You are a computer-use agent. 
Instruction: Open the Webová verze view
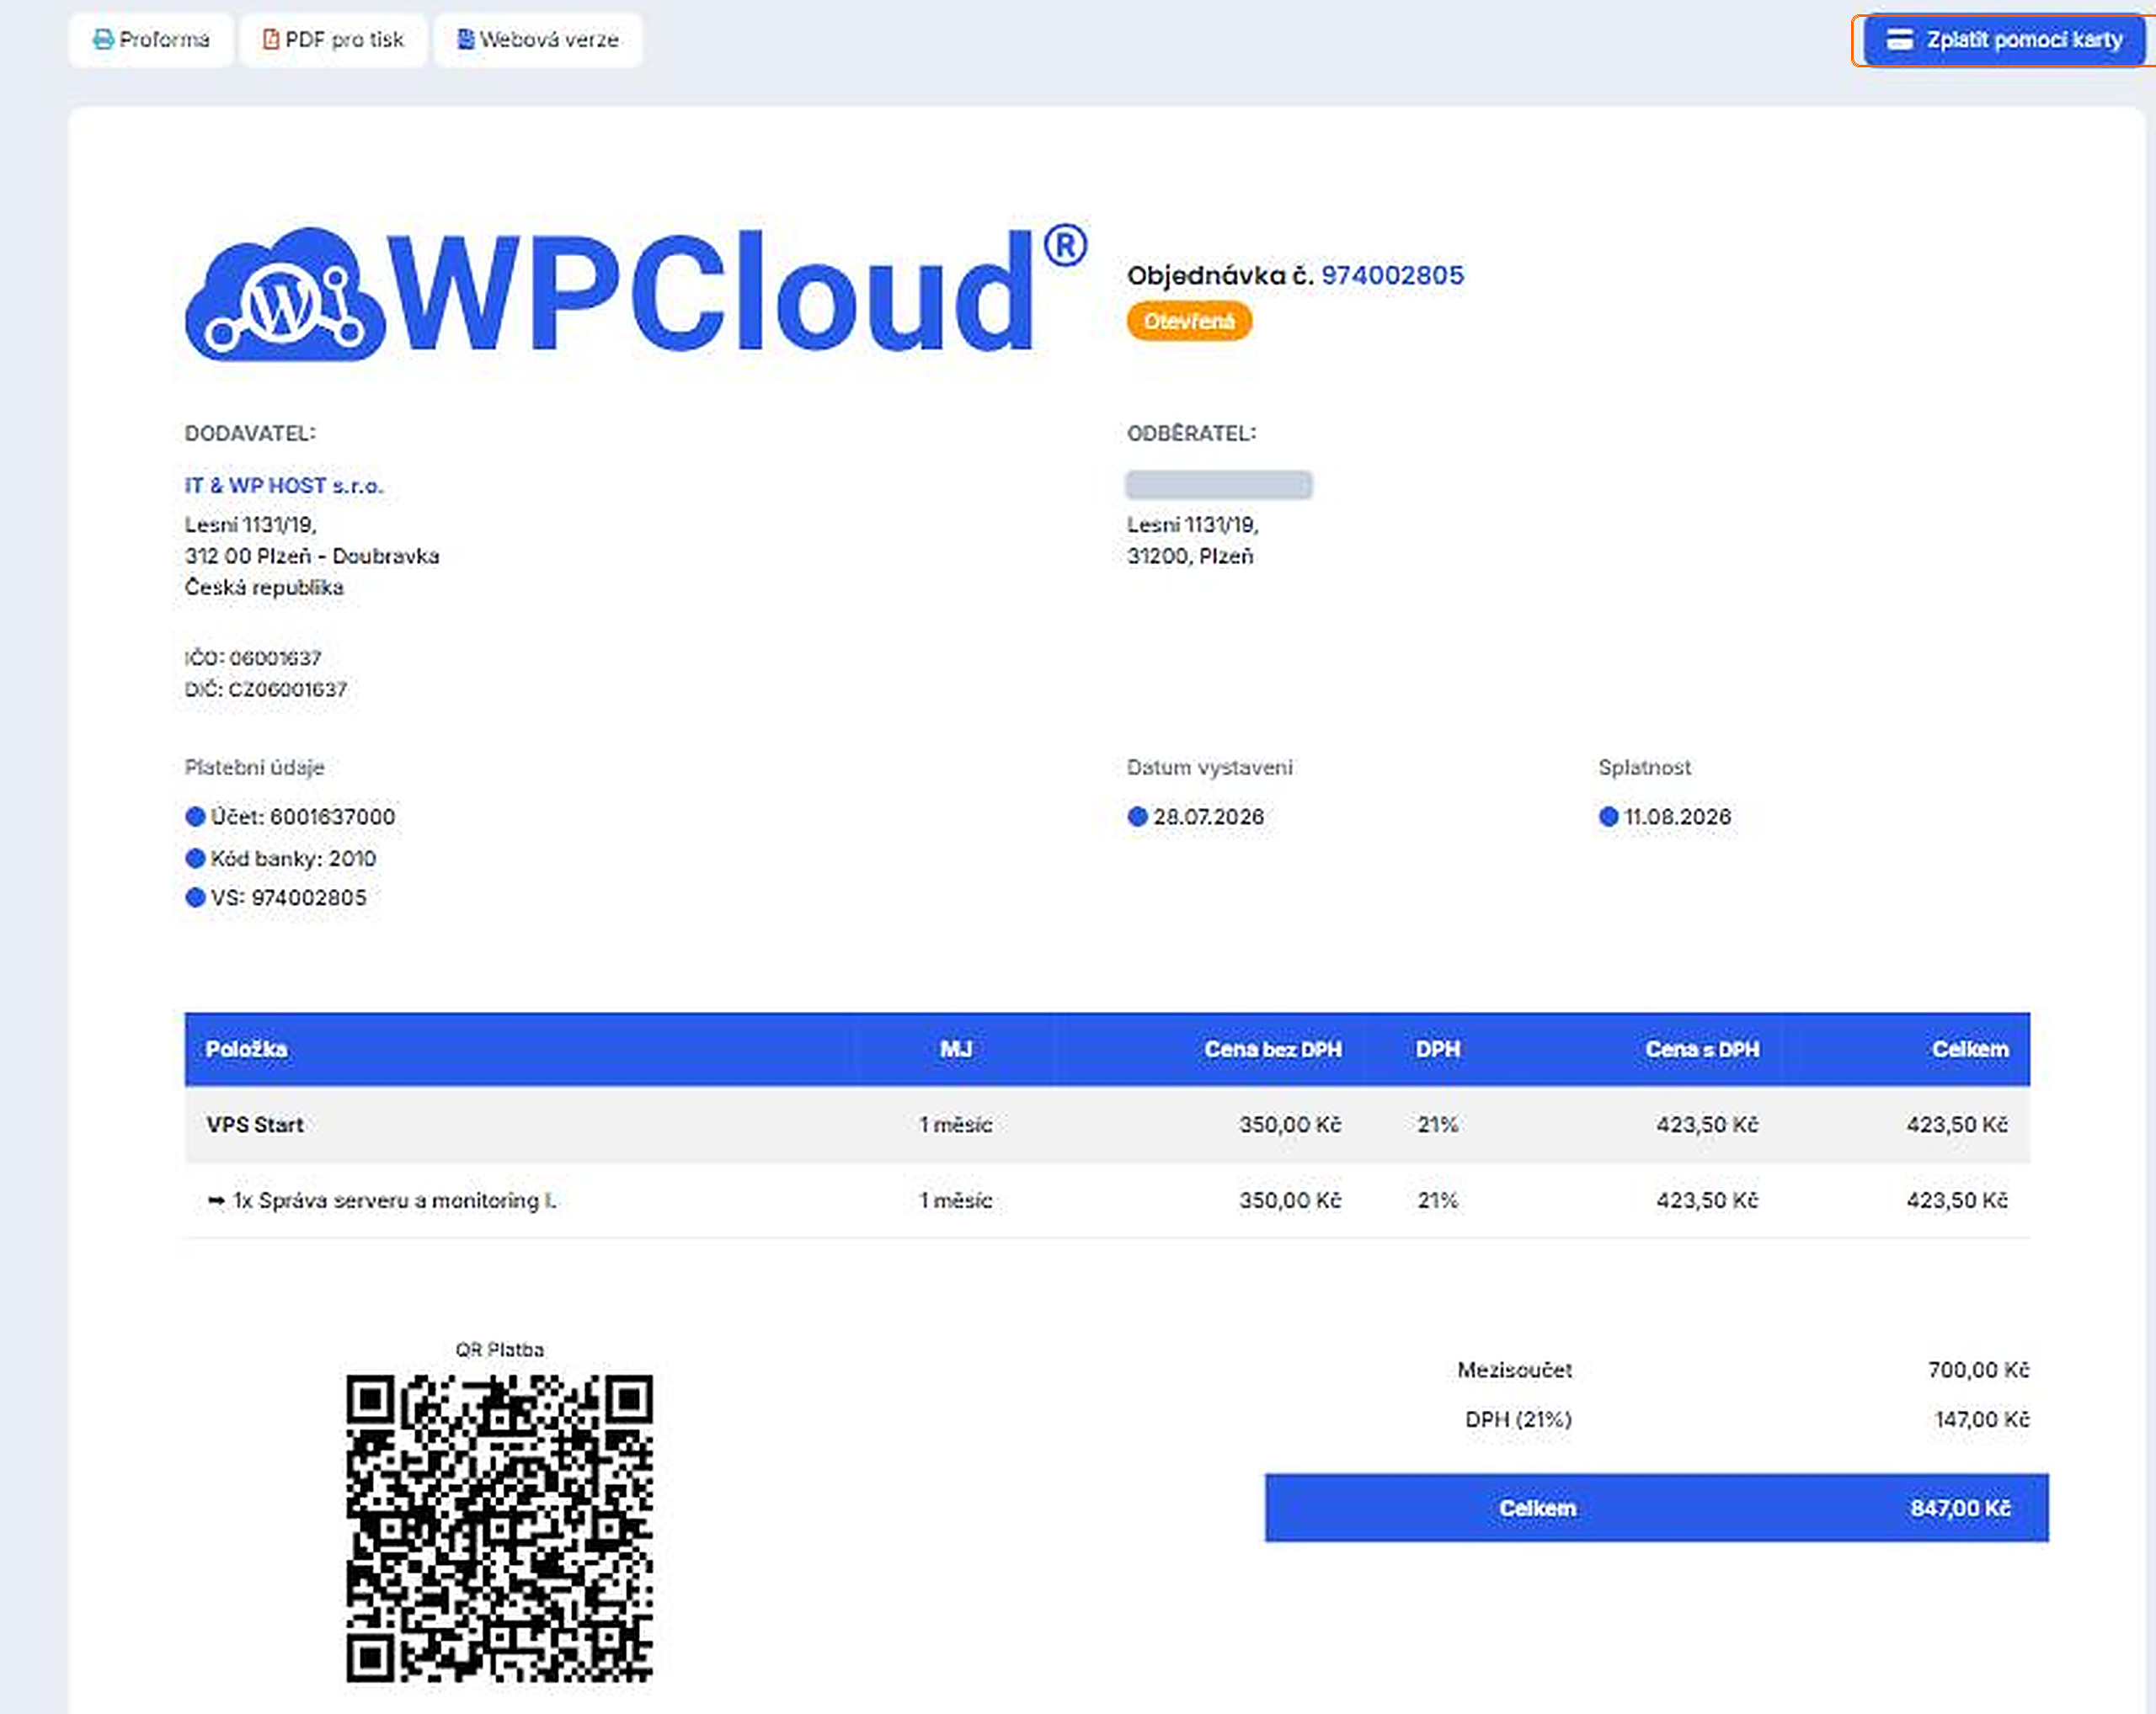[x=538, y=40]
